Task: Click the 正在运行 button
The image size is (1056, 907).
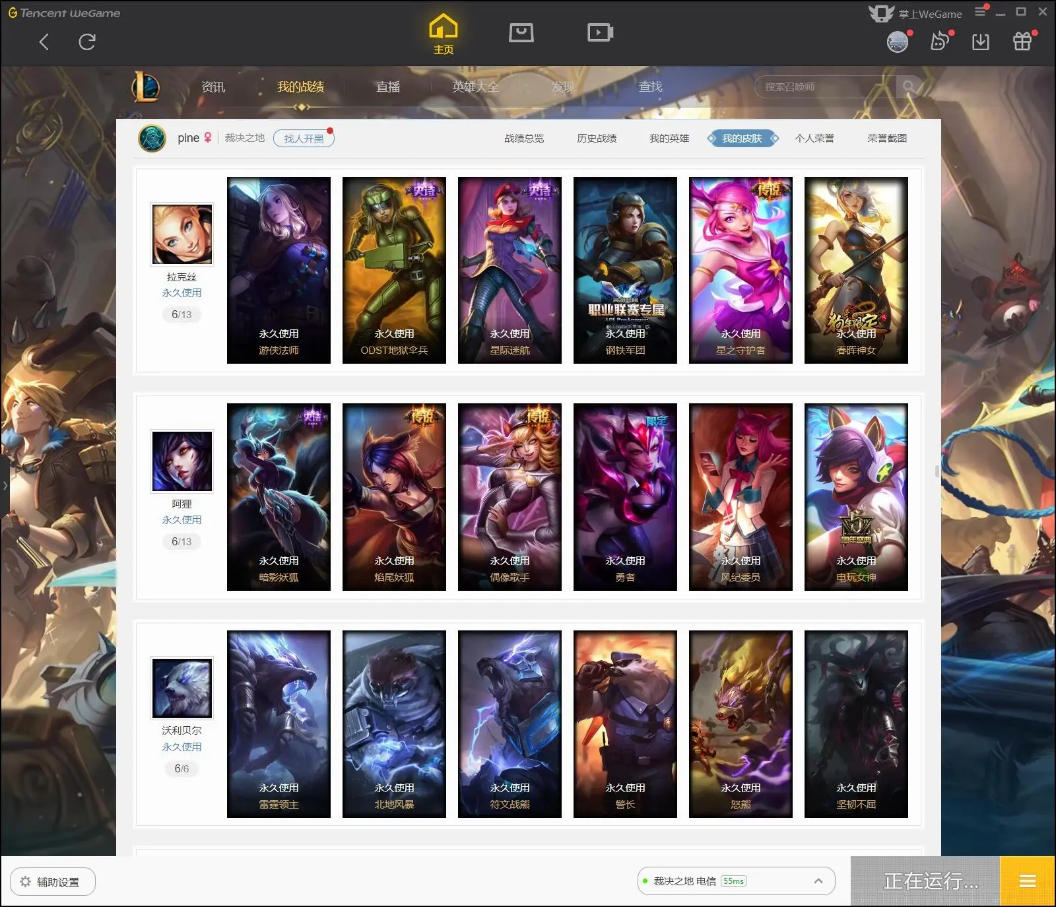Action: (925, 881)
